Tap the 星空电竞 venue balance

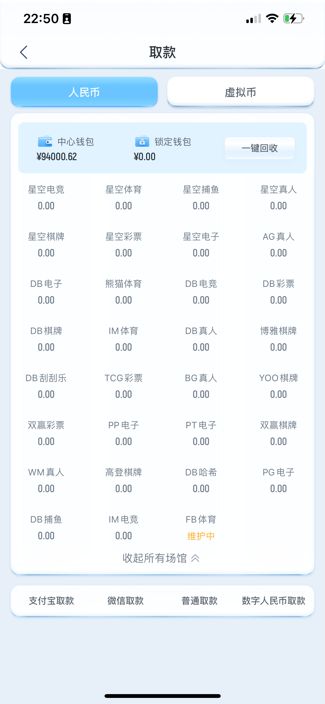coord(46,206)
